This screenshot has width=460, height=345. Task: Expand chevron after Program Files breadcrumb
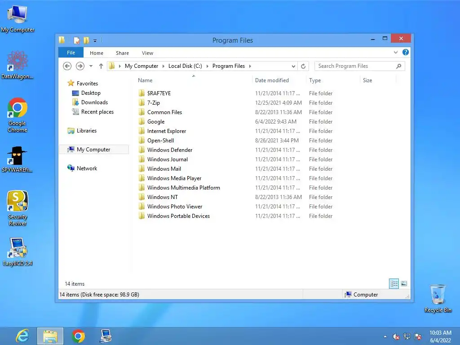click(250, 66)
